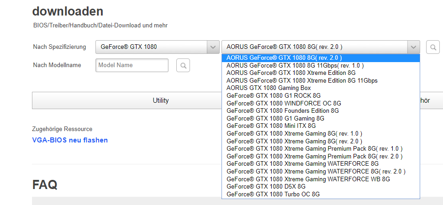Pick Xtreme Gaming WATERFORCE WB 8G
This screenshot has width=443, height=205.
321,179
